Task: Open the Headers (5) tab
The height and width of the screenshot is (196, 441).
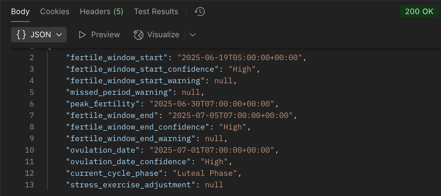Action: coord(102,12)
